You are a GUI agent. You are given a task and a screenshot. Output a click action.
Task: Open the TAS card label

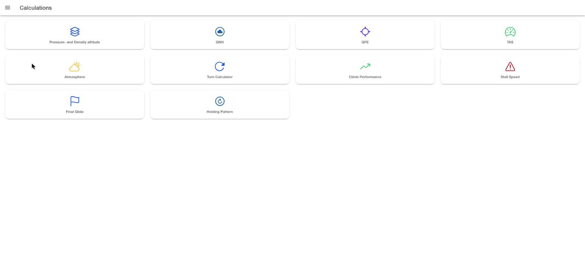510,42
